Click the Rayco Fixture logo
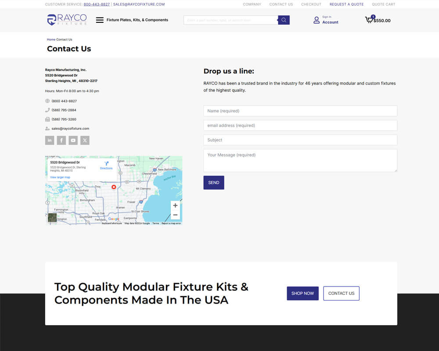This screenshot has width=439, height=351. (x=67, y=20)
